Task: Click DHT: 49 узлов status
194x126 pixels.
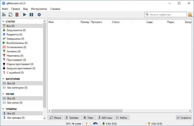Action: pos(73,124)
